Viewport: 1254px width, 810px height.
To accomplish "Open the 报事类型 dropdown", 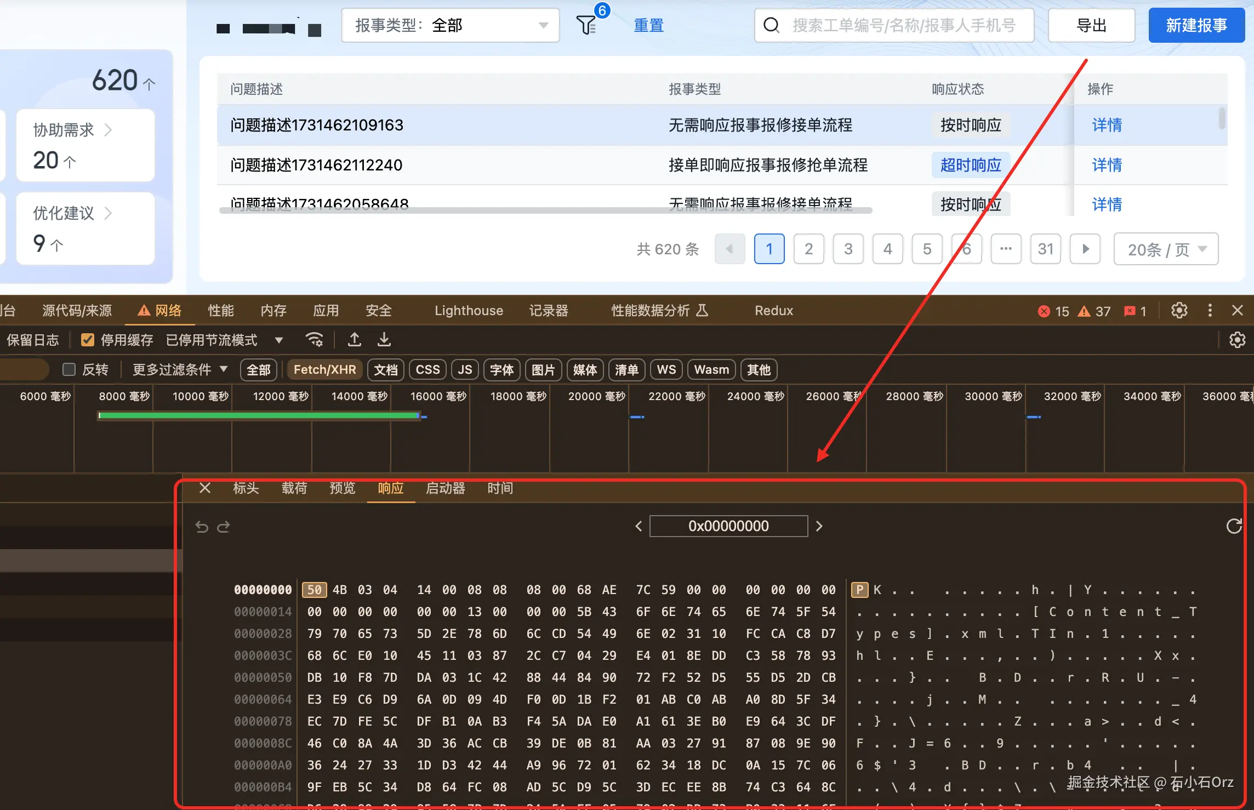I will (450, 25).
